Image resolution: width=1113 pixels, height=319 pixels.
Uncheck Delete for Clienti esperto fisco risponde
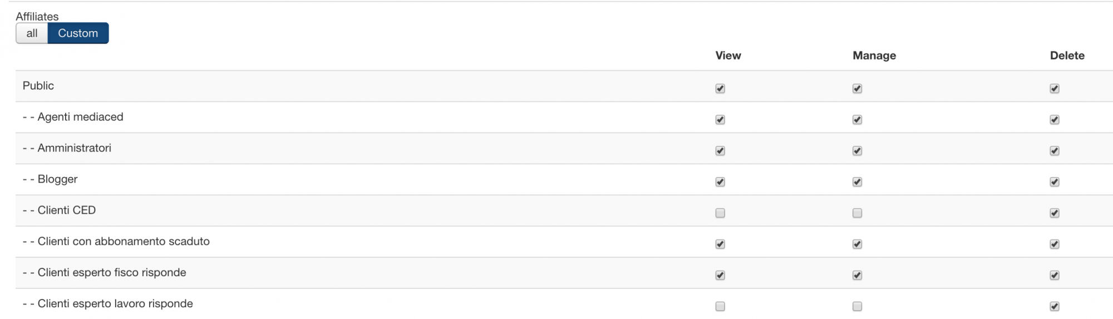pyautogui.click(x=1054, y=276)
